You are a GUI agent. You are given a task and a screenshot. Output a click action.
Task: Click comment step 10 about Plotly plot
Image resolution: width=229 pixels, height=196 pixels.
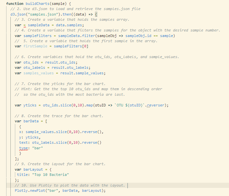pyautogui.click(x=70, y=185)
